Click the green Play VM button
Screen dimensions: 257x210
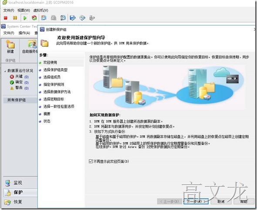point(25,18)
